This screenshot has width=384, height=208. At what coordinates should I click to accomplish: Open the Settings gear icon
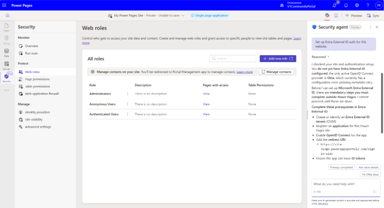[357, 5]
